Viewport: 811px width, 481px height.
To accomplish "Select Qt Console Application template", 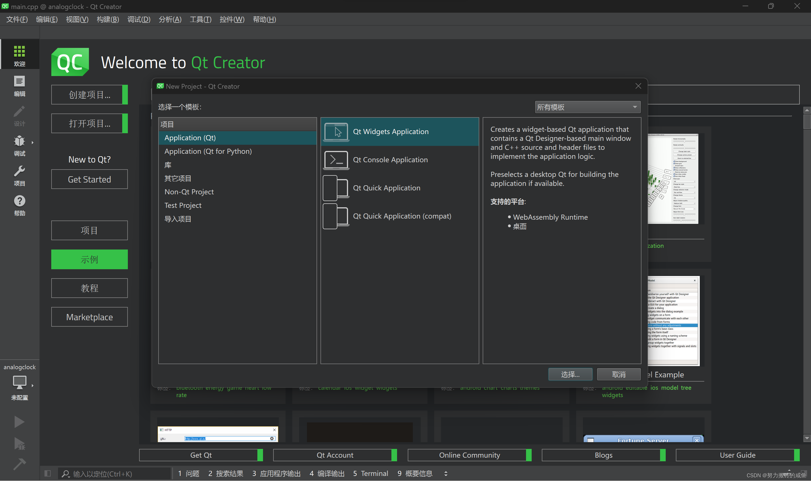I will pyautogui.click(x=390, y=160).
